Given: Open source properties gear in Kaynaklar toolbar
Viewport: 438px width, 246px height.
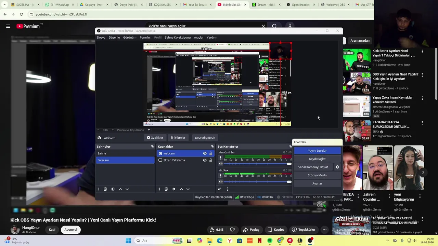Looking at the screenshot, I should 173,189.
